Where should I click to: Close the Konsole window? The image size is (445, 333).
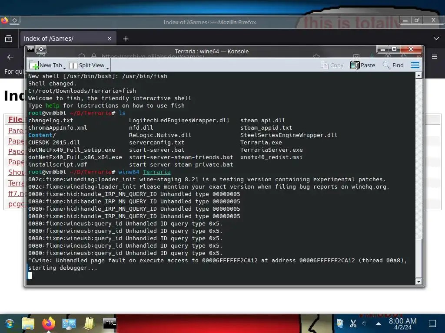coord(411,49)
